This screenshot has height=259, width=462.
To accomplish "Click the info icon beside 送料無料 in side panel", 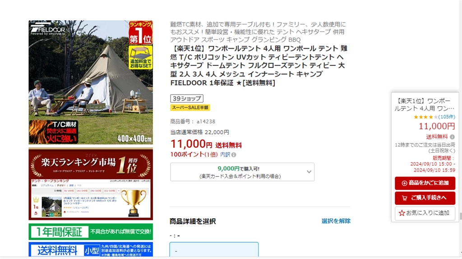I will [452, 137].
